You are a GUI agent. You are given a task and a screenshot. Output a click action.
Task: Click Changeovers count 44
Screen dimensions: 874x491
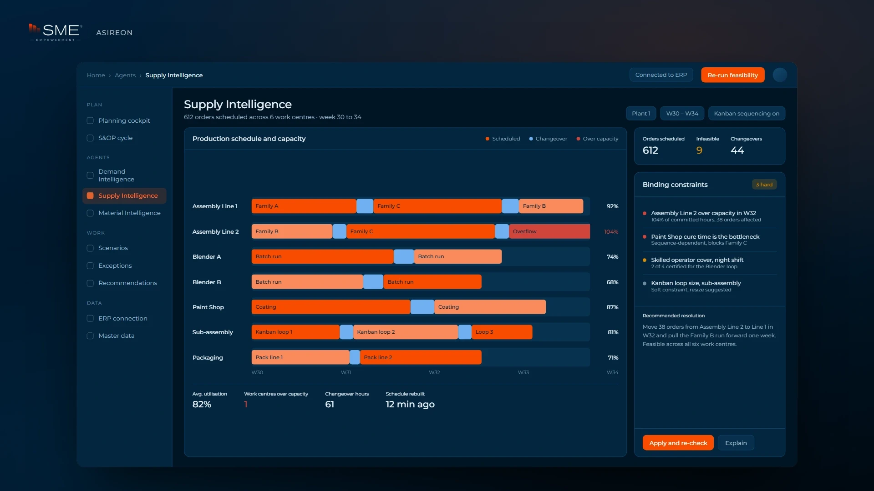pyautogui.click(x=737, y=150)
